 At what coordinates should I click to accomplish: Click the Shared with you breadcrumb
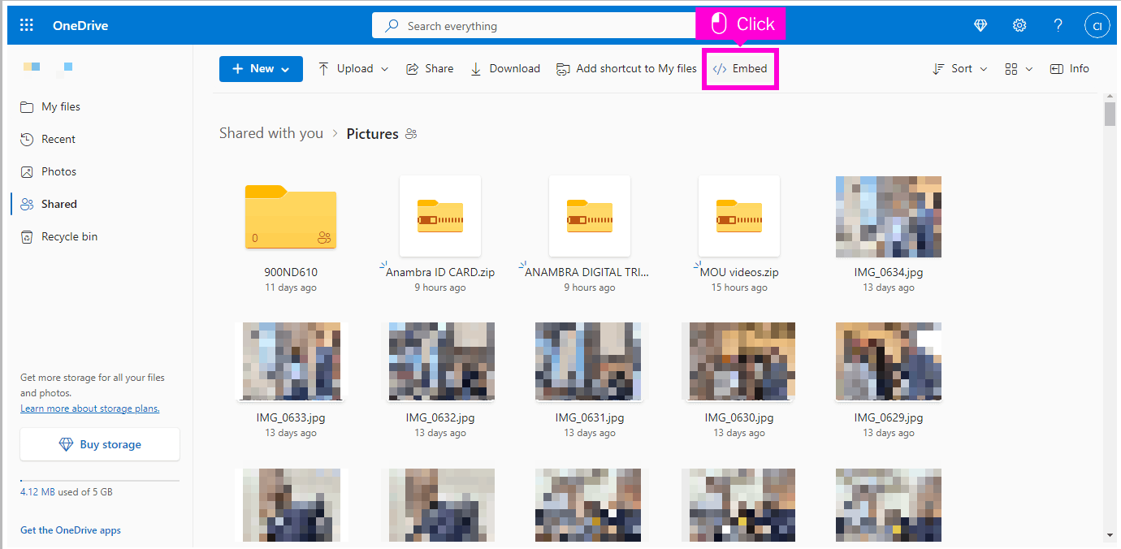pos(271,133)
